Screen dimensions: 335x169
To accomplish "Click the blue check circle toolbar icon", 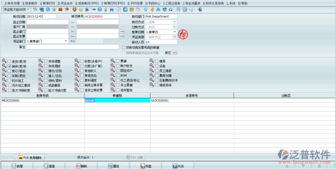I will pos(146,10).
